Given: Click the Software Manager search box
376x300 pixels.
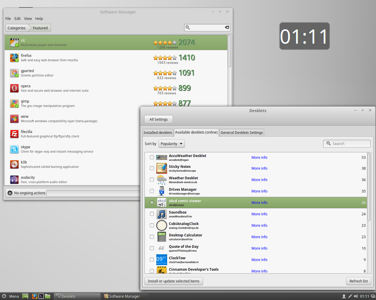Looking at the screenshot, I should pyautogui.click(x=207, y=28).
